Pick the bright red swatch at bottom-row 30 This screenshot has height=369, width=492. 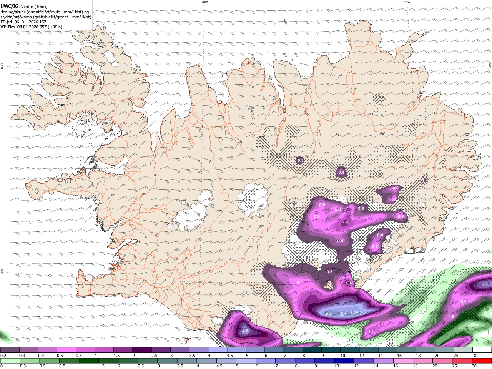(x=481, y=361)
